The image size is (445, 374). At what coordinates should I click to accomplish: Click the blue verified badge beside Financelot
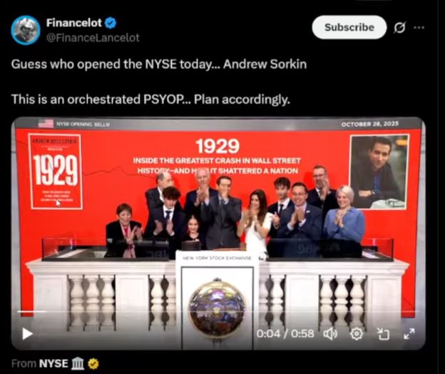pyautogui.click(x=111, y=23)
